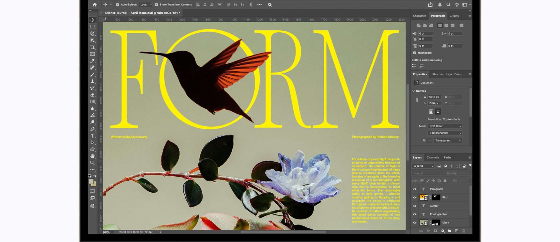This screenshot has width=560, height=242.
Task: Collapse the Canvas section
Action: (413, 91)
